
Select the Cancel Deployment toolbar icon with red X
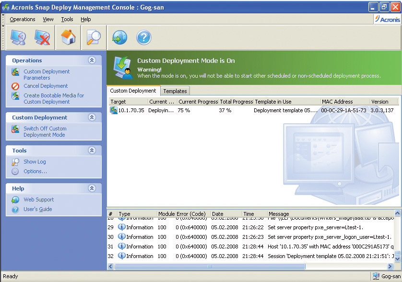[43, 39]
